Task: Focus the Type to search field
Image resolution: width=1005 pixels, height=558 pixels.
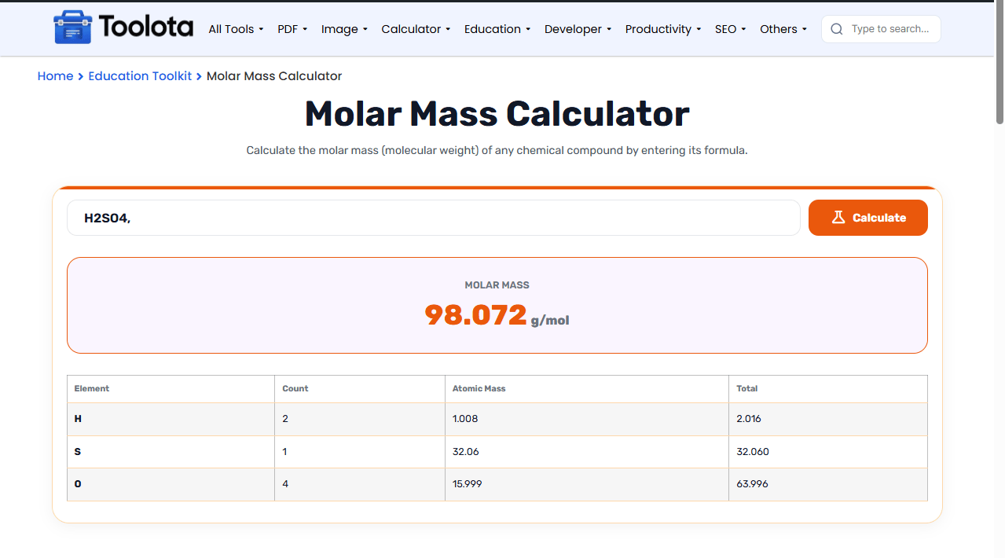Action: (x=881, y=29)
